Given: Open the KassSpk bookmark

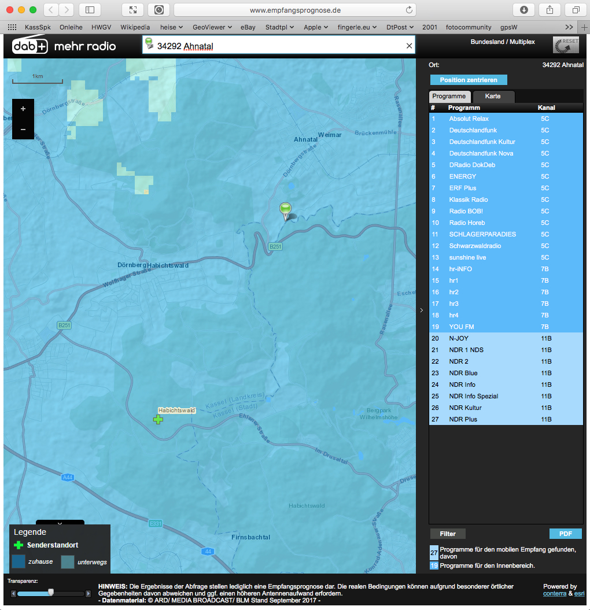Looking at the screenshot, I should [x=38, y=27].
